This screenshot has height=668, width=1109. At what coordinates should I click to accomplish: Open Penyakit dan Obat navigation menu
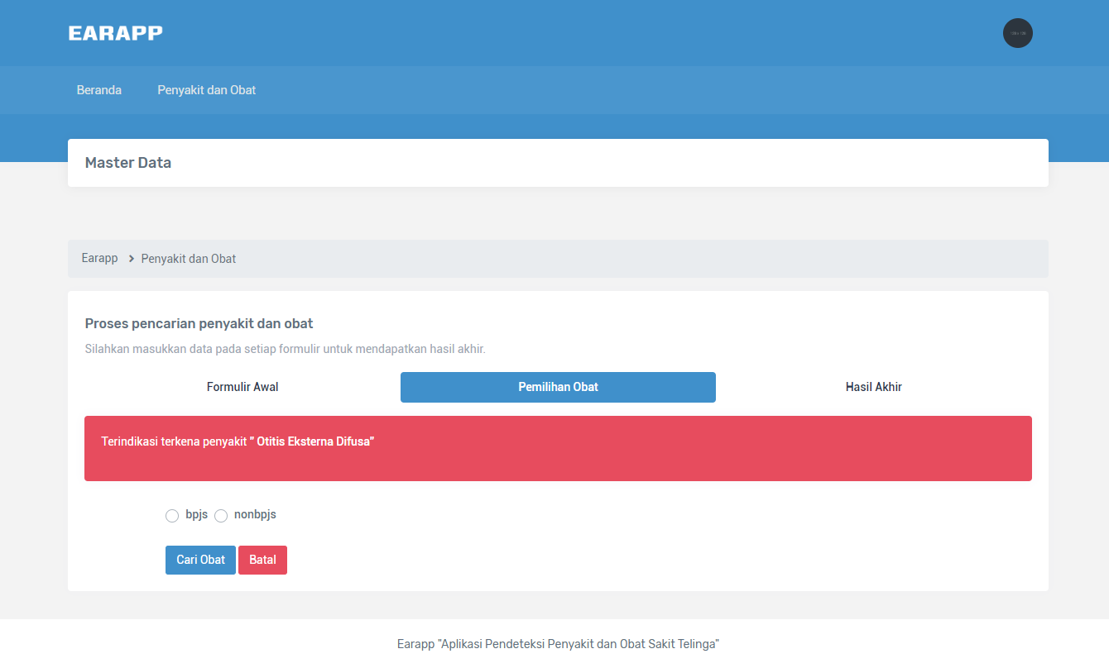[x=206, y=90]
